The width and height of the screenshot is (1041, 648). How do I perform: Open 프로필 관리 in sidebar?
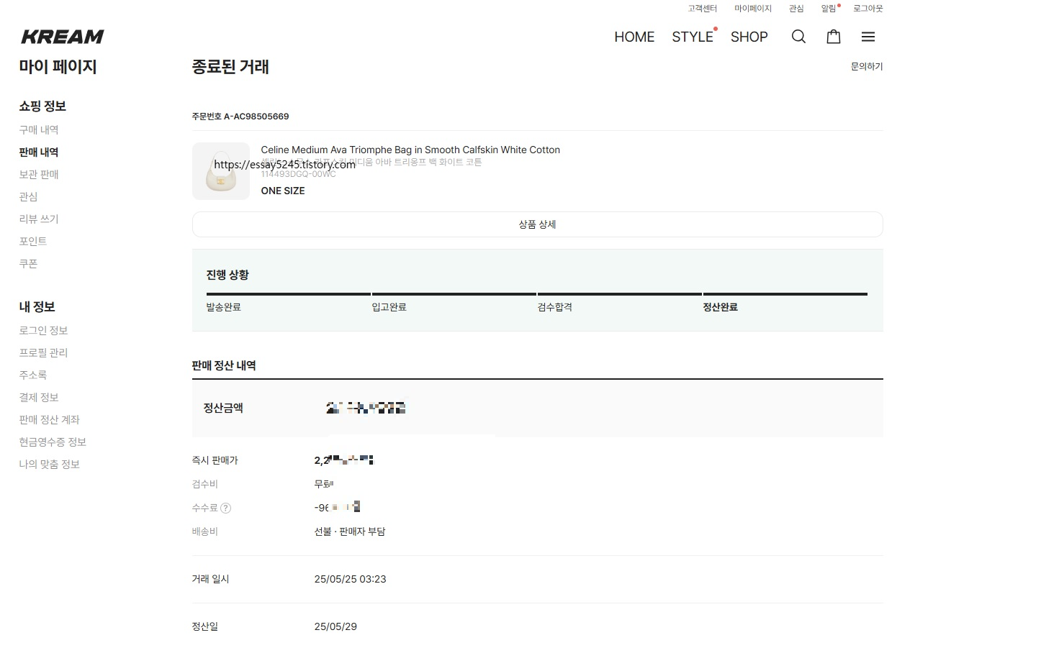tap(43, 352)
